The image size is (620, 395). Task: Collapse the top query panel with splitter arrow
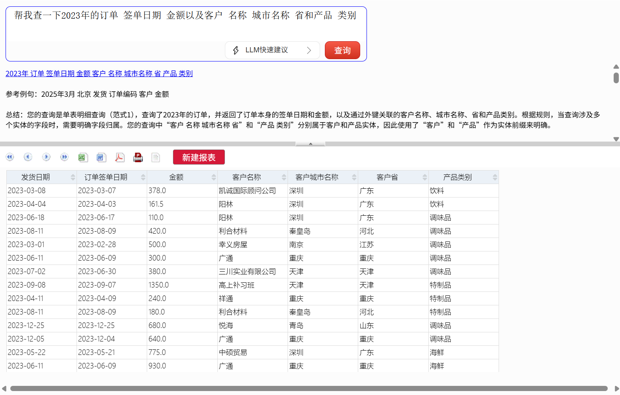(310, 144)
